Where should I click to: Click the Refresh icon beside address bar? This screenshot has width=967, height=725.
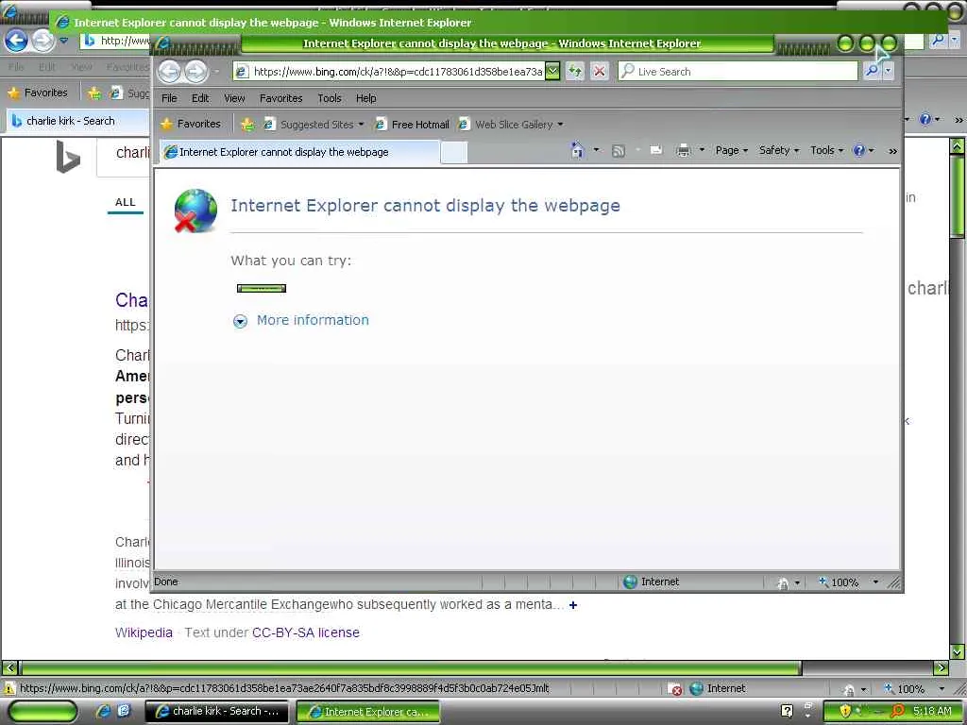click(575, 72)
